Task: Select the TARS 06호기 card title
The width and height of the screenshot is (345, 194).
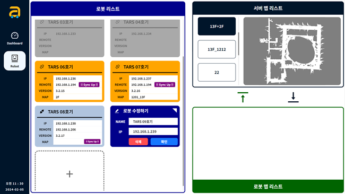Action: tap(61, 67)
